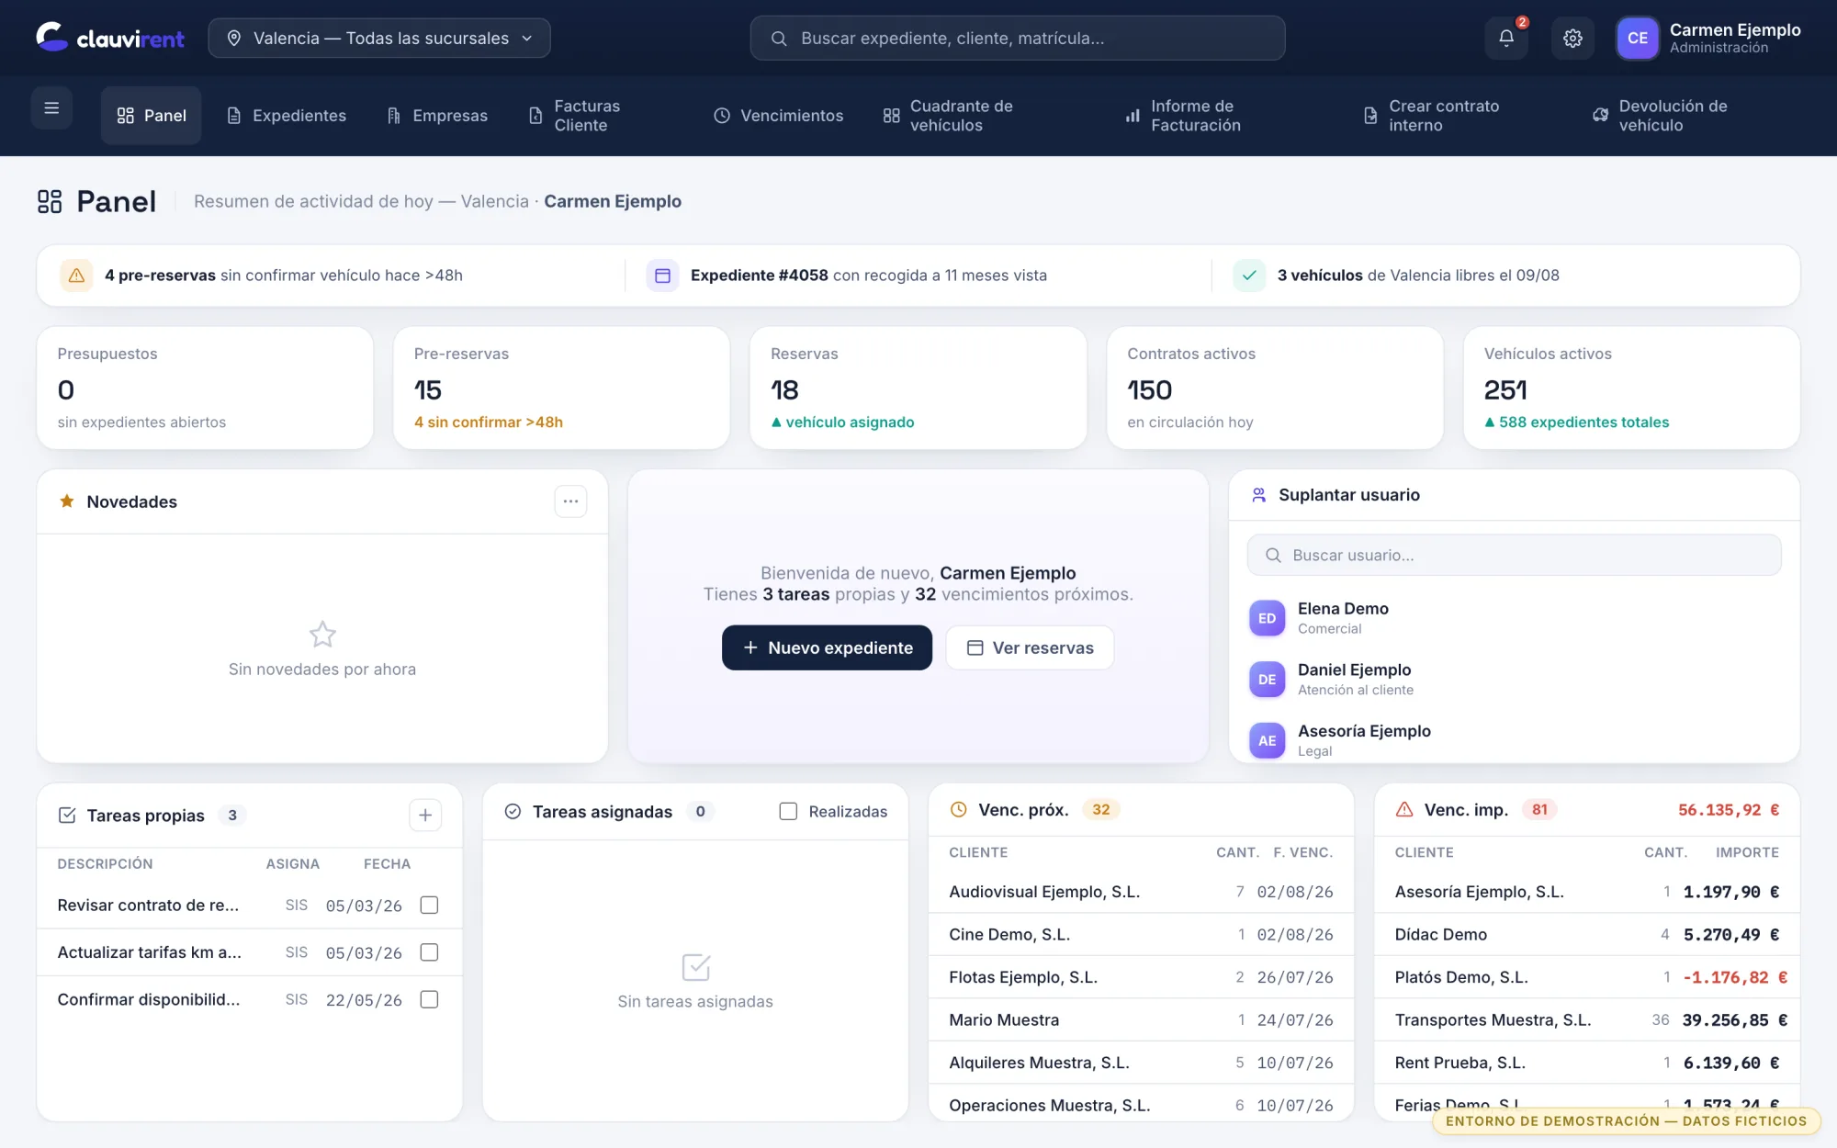This screenshot has height=1148, width=1837.
Task: Open the notifications bell
Action: pyautogui.click(x=1506, y=39)
